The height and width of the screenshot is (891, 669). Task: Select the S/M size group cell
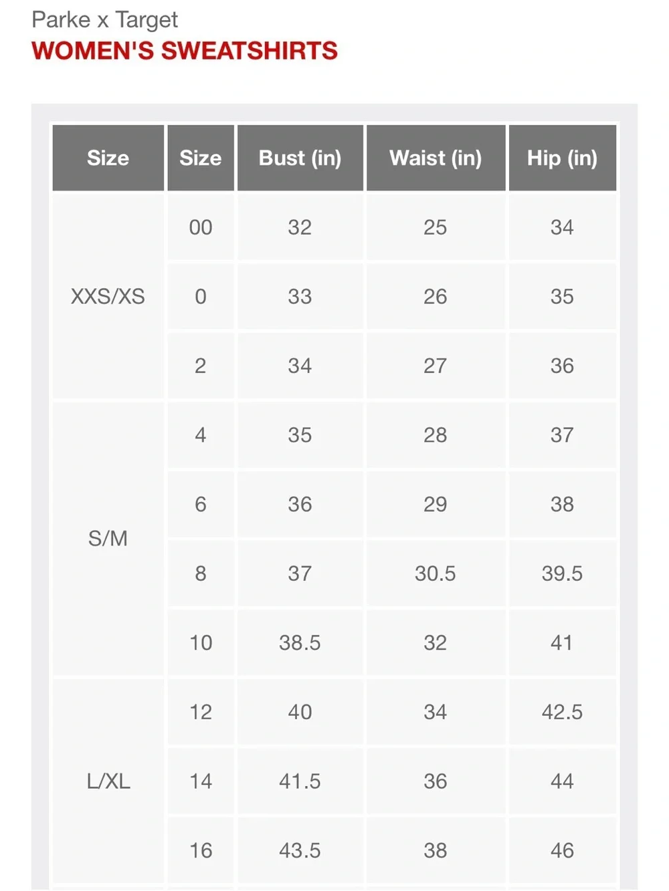click(108, 539)
